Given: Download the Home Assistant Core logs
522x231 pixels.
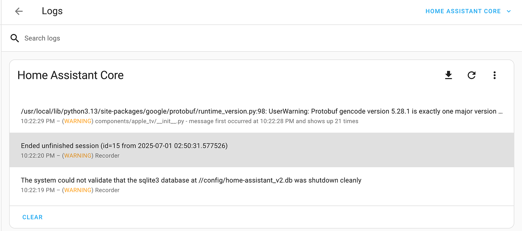Looking at the screenshot, I should click(448, 75).
